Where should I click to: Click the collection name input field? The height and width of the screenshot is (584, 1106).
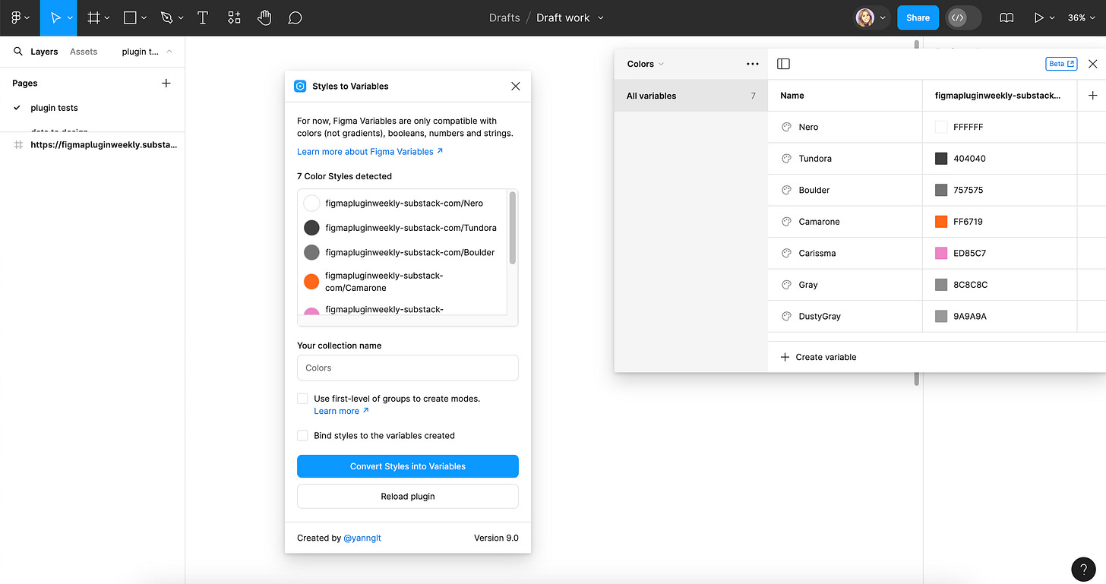tap(408, 368)
